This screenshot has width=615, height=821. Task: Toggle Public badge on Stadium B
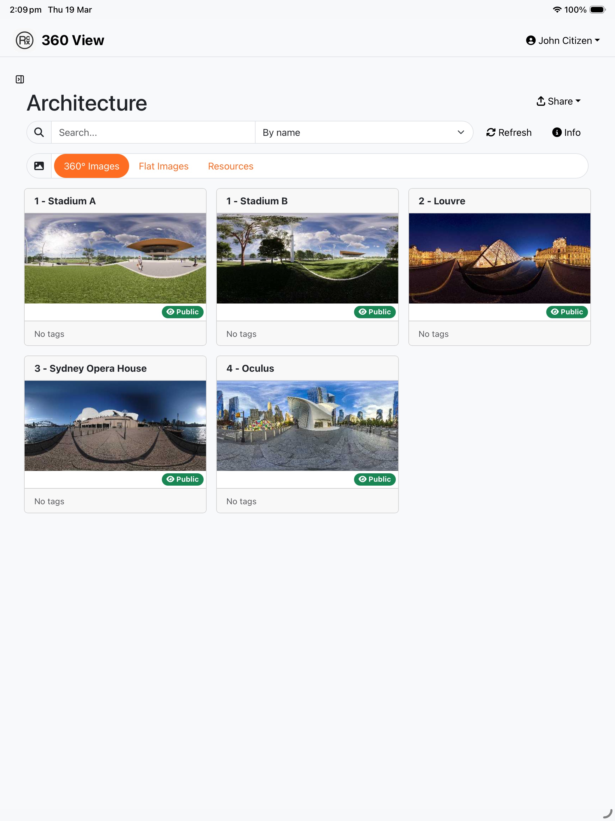[375, 312]
